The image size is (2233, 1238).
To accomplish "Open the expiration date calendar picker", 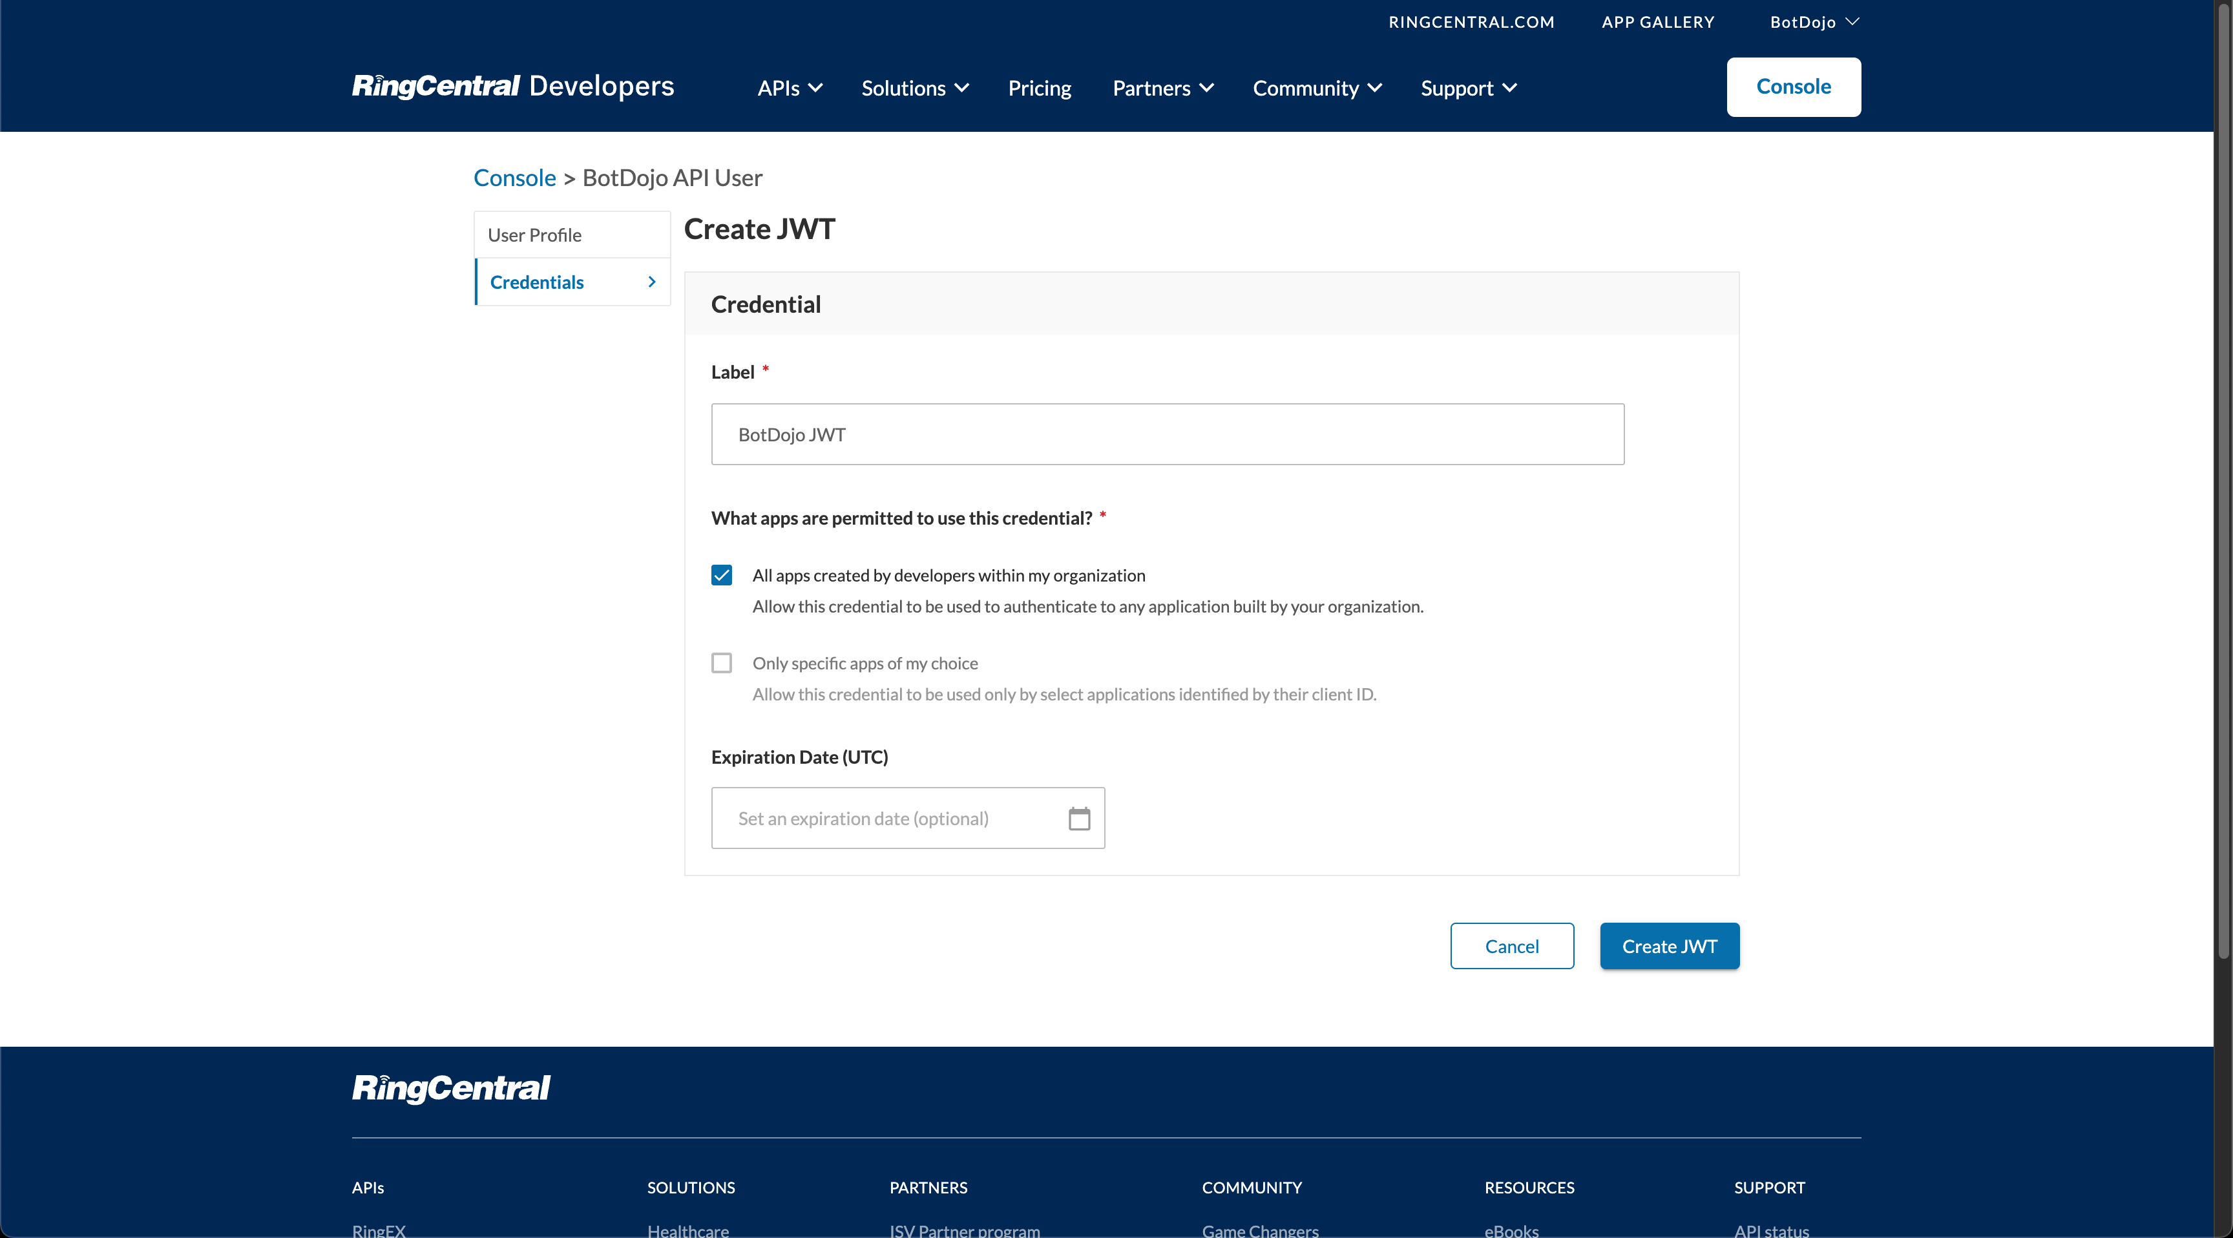I will [1078, 817].
